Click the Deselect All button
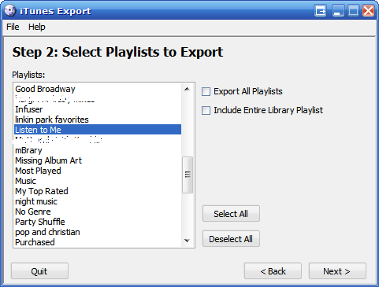 [231, 239]
